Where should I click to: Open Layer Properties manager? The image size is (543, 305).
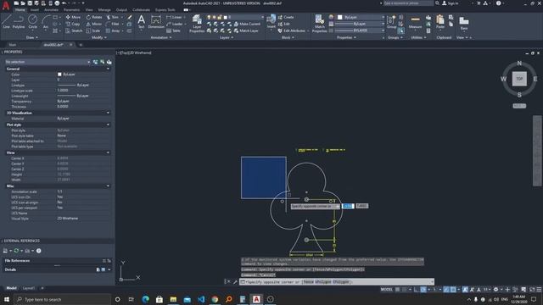[197, 24]
